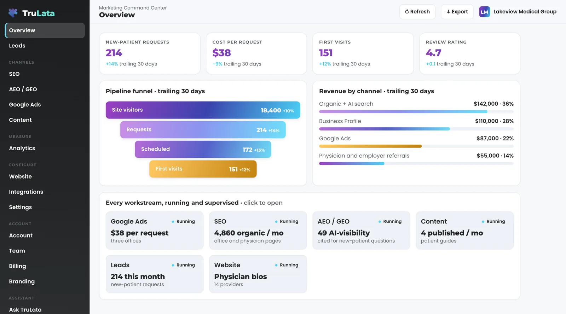Click the LM account avatar
The height and width of the screenshot is (314, 566).
coord(484,12)
